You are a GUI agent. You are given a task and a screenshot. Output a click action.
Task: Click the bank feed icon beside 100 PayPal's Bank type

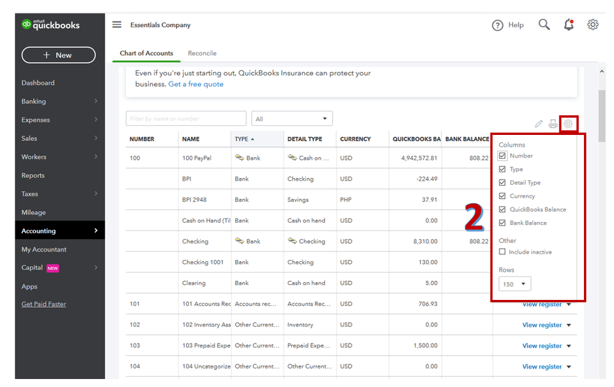239,158
